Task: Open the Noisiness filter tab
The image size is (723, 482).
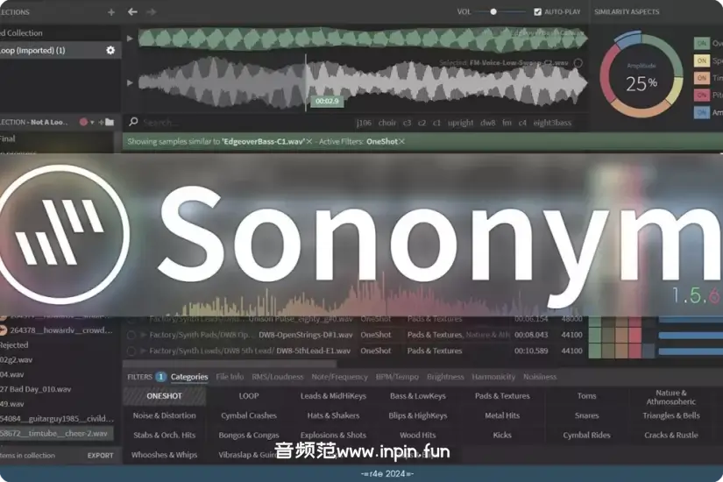Action: pyautogui.click(x=540, y=377)
